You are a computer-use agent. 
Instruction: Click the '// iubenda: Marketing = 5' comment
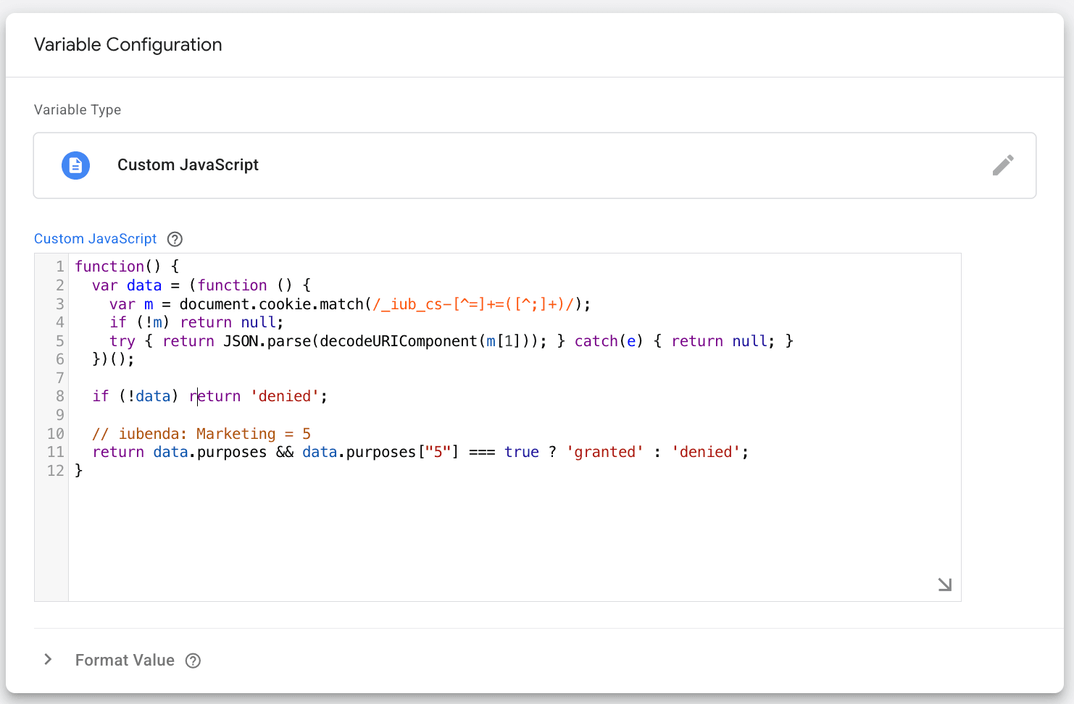pos(201,434)
